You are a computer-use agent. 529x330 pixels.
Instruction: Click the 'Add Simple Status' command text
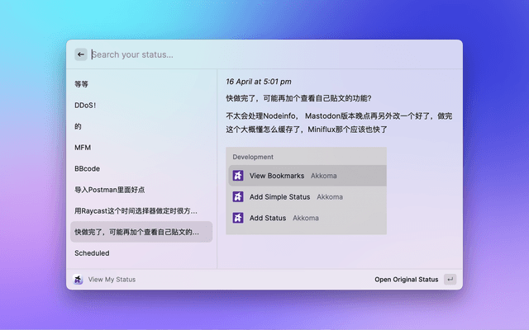pos(279,197)
